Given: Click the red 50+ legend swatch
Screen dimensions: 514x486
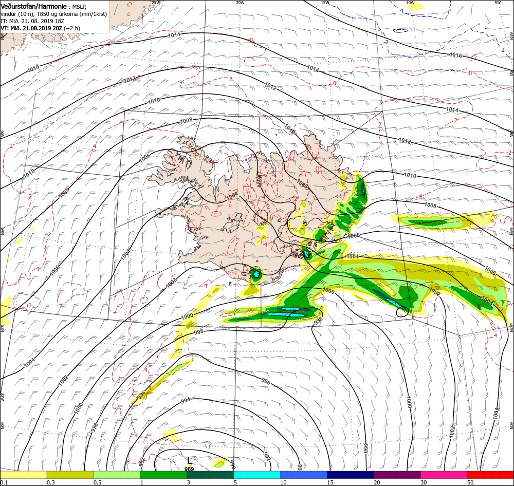Looking at the screenshot, I should (x=490, y=475).
